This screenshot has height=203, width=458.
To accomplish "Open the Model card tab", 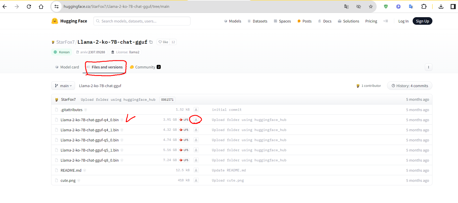I will click(x=67, y=67).
